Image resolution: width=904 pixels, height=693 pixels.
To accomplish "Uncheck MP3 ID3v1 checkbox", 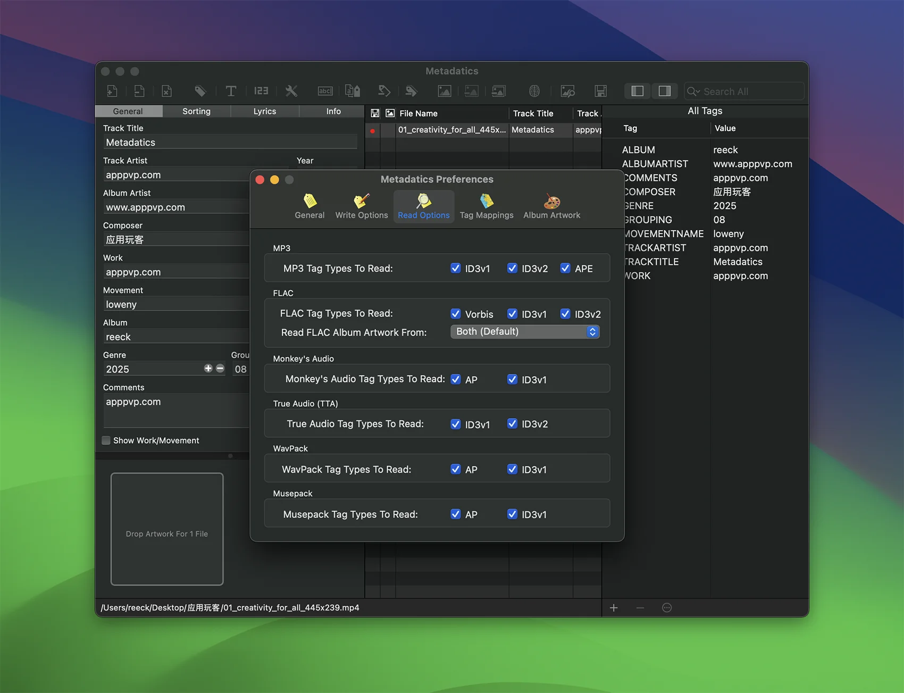I will [456, 268].
